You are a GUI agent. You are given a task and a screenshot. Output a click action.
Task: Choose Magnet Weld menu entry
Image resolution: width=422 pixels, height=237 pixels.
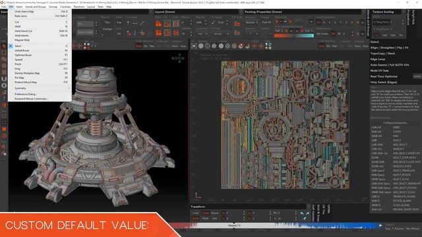tap(40, 40)
